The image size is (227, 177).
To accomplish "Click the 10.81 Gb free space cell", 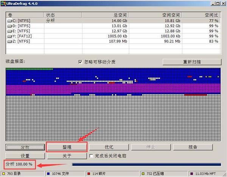I will 173,21.
